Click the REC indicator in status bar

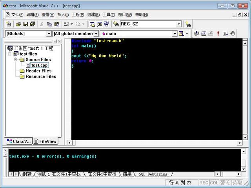(x=204, y=183)
